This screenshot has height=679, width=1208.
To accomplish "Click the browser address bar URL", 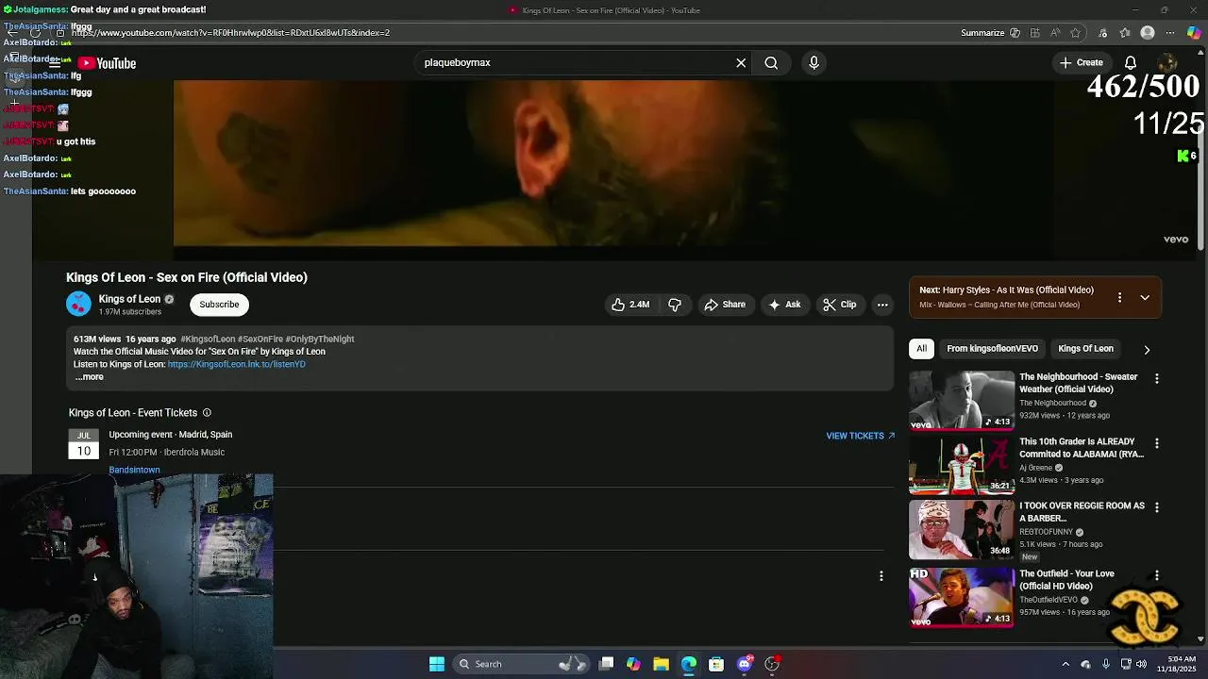I will click(x=230, y=33).
